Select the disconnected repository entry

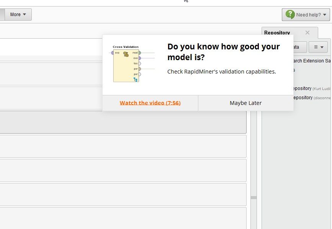pyautogui.click(x=312, y=98)
